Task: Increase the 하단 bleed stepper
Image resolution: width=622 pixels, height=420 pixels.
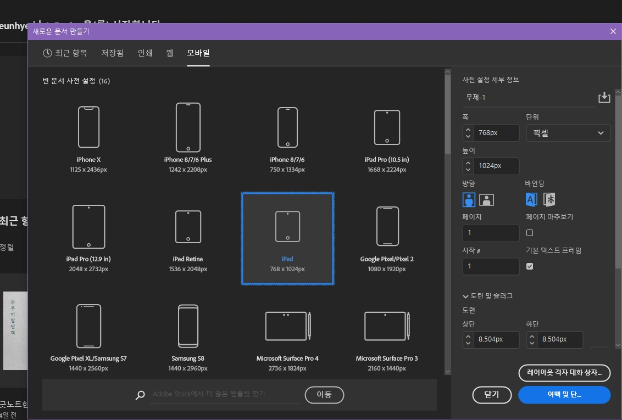Action: (x=532, y=336)
